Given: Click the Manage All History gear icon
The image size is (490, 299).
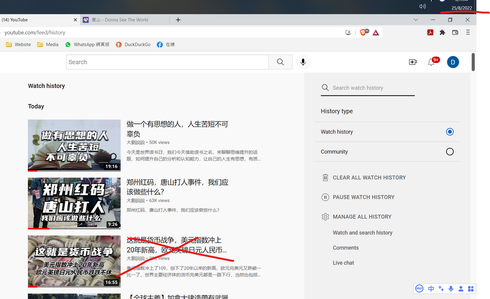Looking at the screenshot, I should coord(325,216).
